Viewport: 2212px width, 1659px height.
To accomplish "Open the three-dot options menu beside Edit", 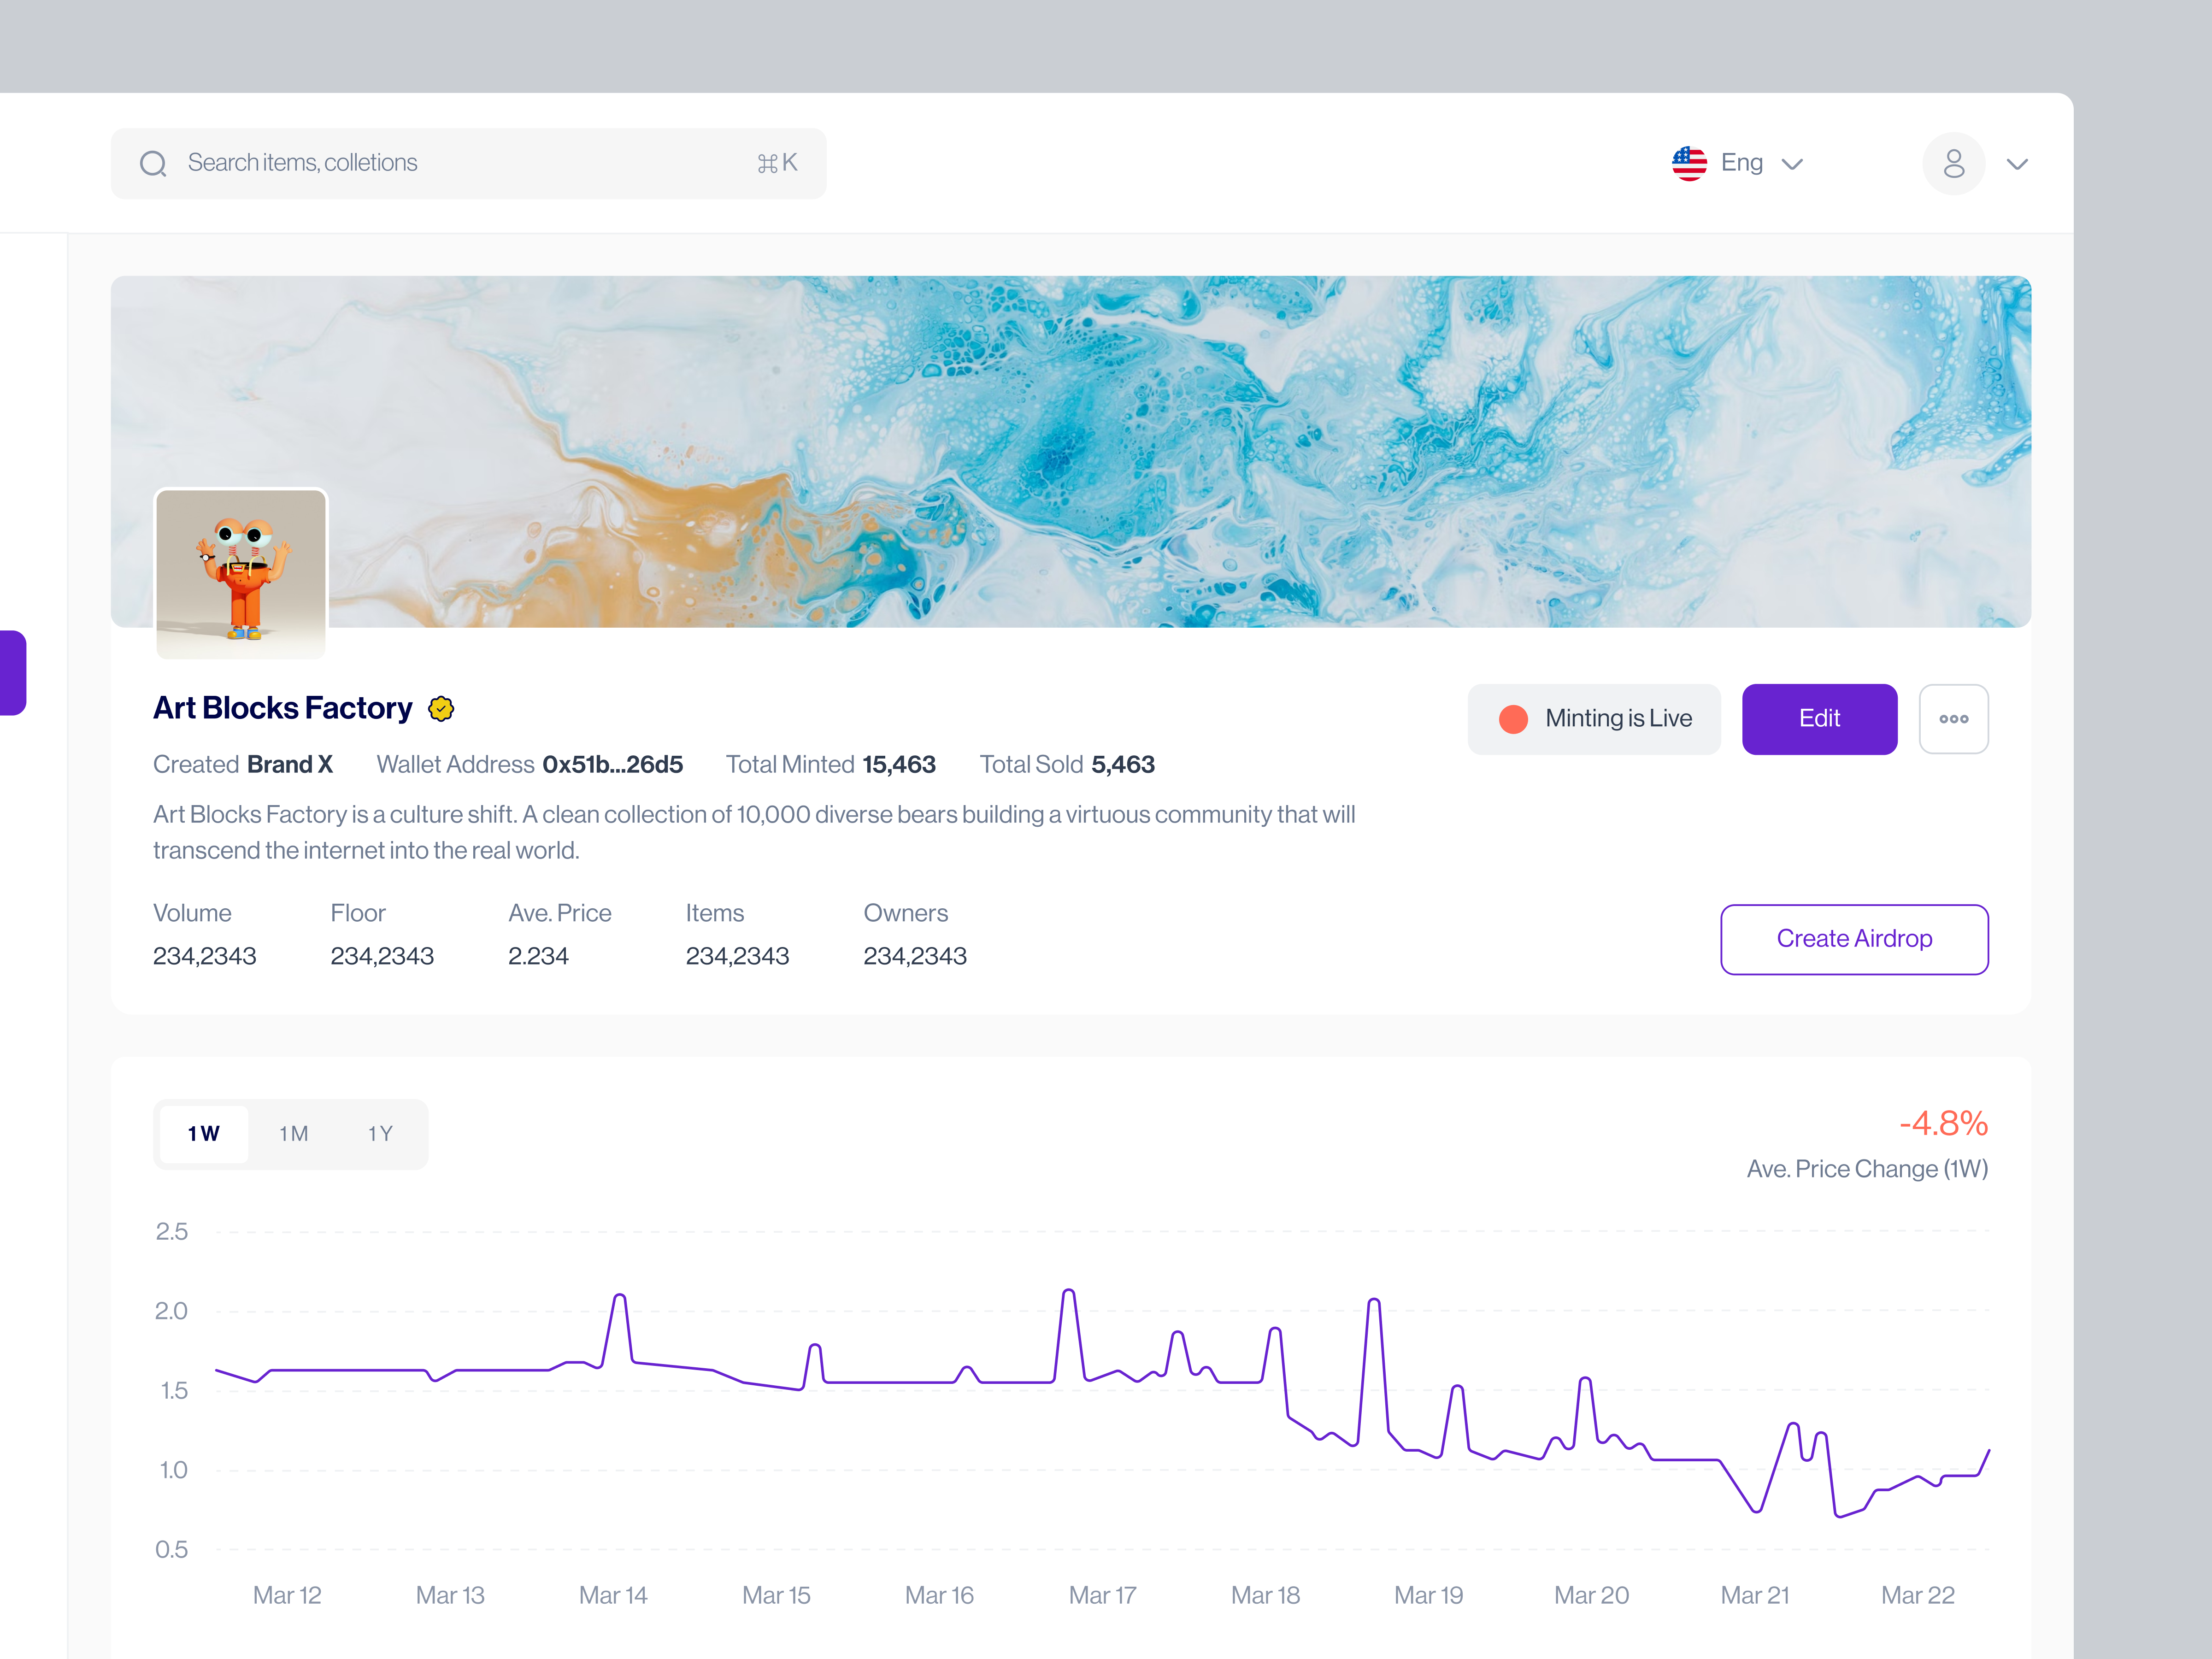I will (x=1954, y=718).
